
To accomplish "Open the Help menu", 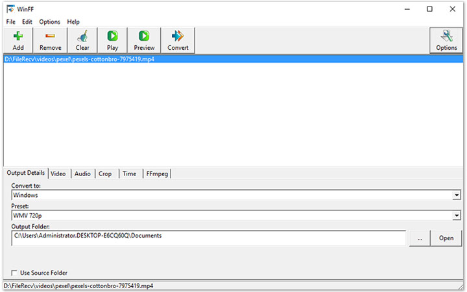I will [73, 22].
